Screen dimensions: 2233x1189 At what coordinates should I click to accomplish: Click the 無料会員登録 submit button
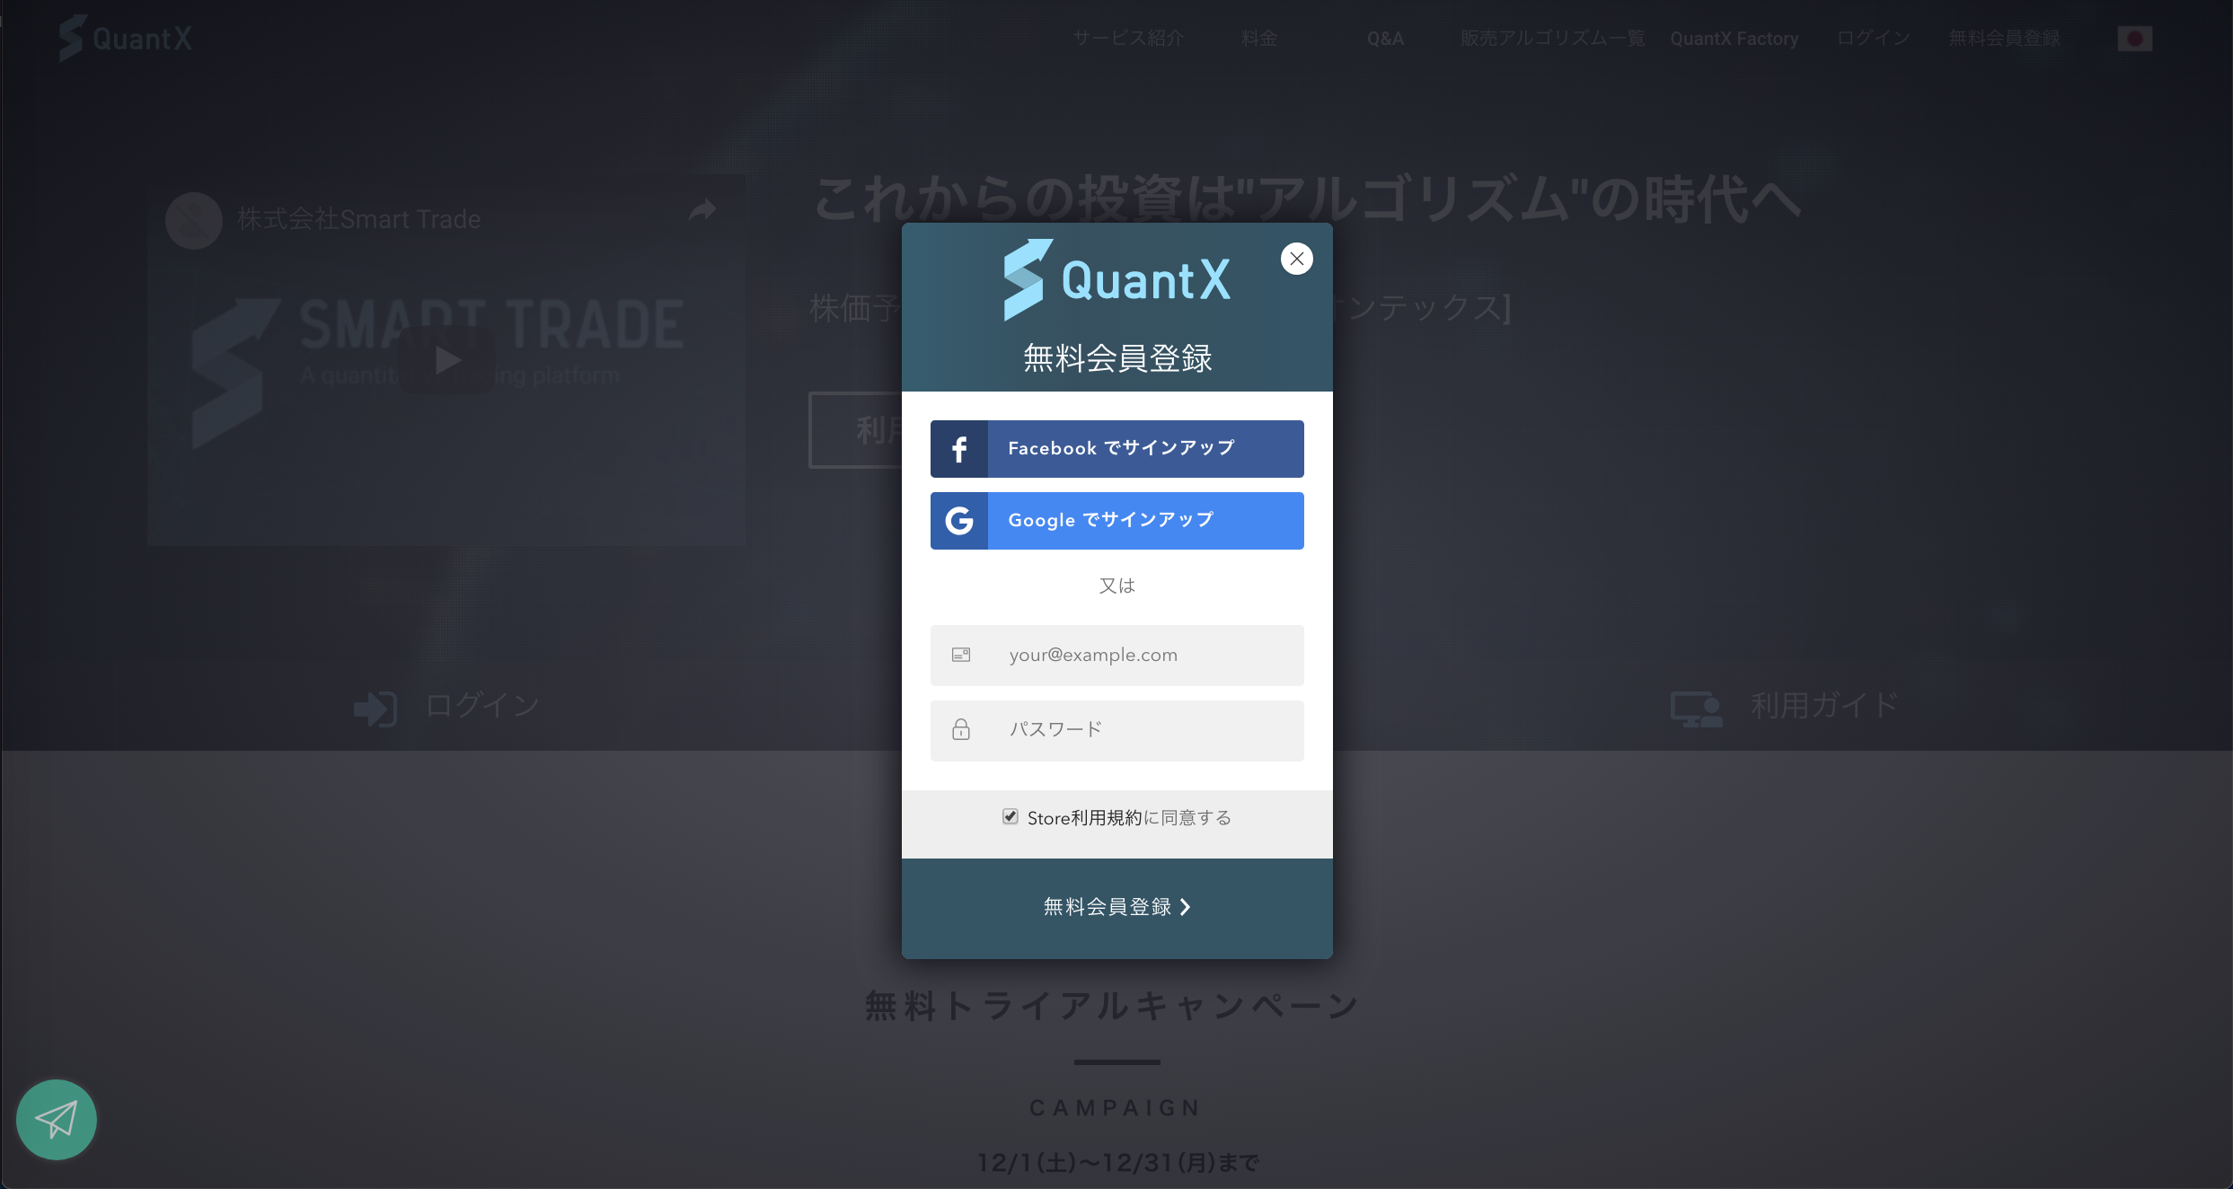click(1116, 907)
